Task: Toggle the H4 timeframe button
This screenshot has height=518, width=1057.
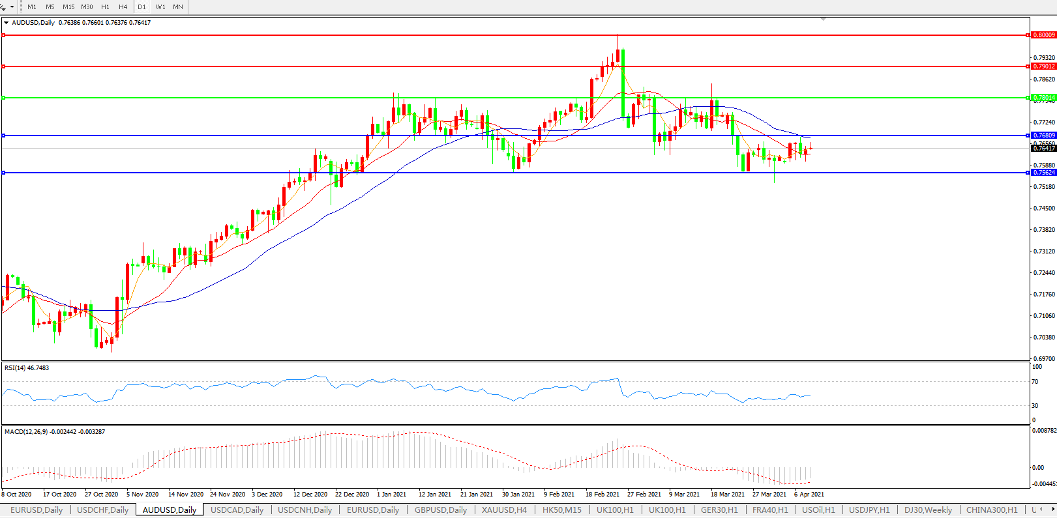Action: tap(123, 7)
